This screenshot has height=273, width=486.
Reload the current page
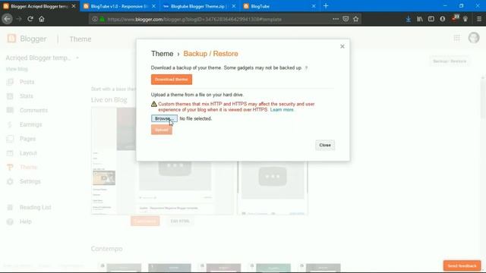point(30,19)
